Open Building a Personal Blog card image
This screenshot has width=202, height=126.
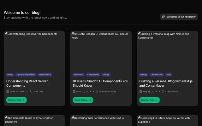pos(168,51)
